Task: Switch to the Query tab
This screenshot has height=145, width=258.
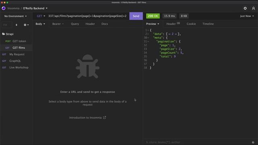Action: [75, 24]
